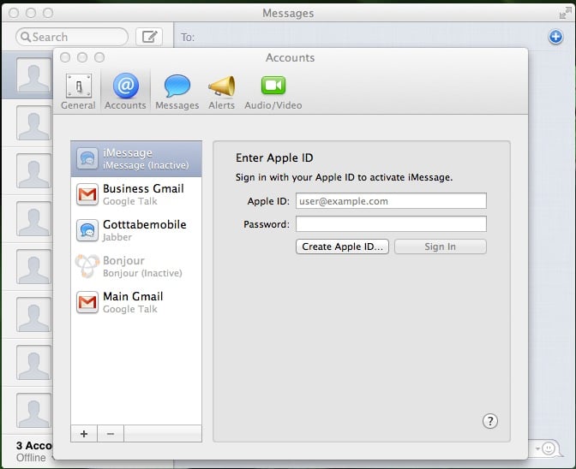Screen dimensions: 576x469
Task: Click the Create Apple ID button
Action: [342, 246]
